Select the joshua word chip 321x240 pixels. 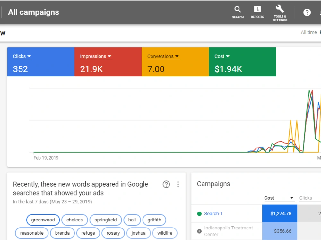138,233
